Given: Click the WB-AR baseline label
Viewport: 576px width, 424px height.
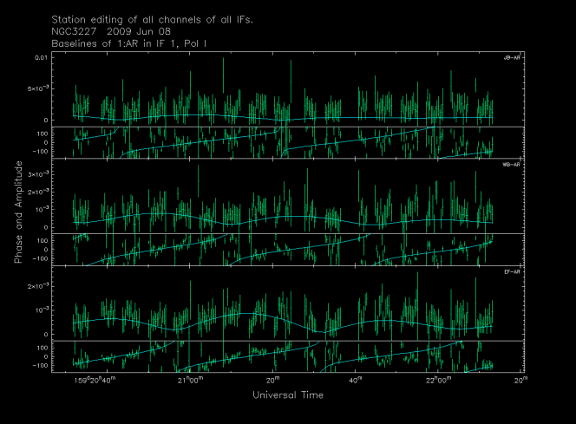Looking at the screenshot, I should [512, 164].
